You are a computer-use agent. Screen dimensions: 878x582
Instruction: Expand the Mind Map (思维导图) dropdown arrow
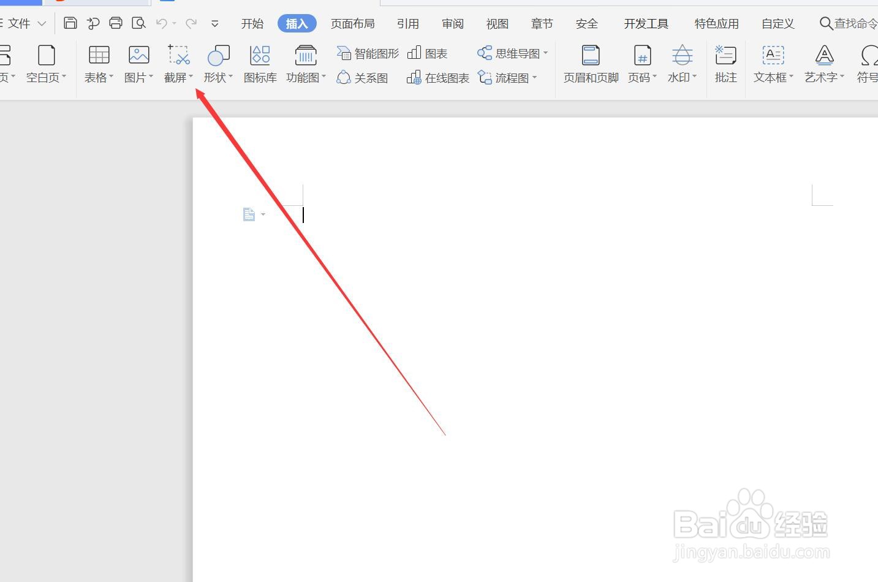click(x=545, y=53)
